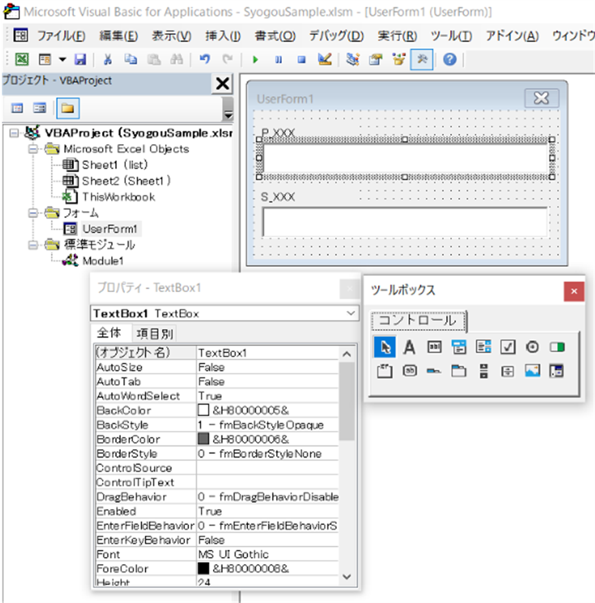The image size is (595, 603).
Task: Open the Insert UserForm dropdown arrow
Action: click(62, 59)
